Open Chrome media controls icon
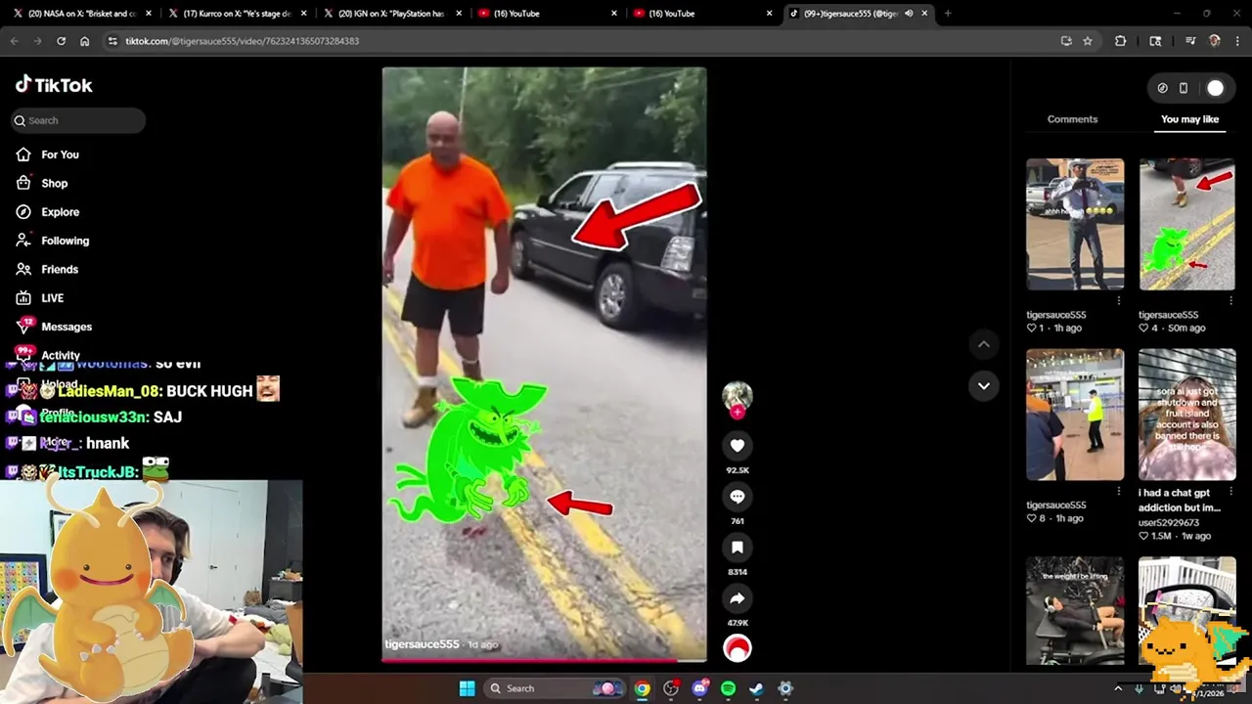 click(x=1190, y=41)
